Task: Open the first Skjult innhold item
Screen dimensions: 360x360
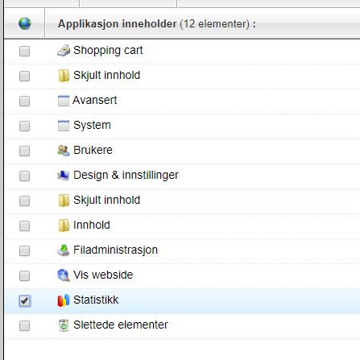Action: pos(106,75)
